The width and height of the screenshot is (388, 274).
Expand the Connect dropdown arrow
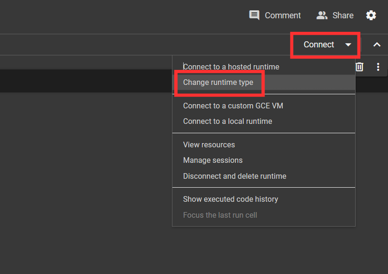(x=348, y=45)
